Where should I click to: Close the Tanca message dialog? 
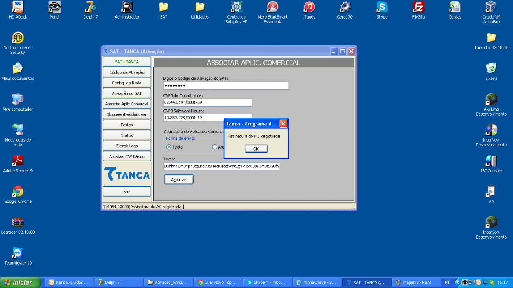pos(283,123)
